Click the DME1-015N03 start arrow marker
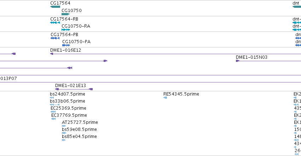 (238, 61)
